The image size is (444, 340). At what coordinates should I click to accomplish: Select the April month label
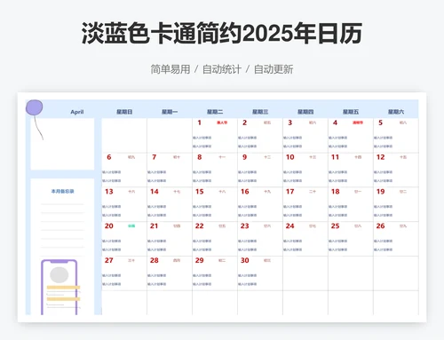pyautogui.click(x=77, y=112)
